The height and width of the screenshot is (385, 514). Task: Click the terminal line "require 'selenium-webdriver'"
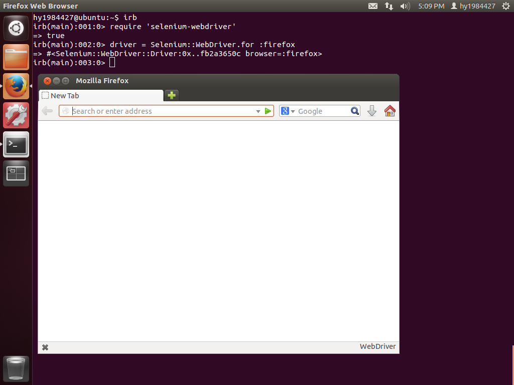135,27
